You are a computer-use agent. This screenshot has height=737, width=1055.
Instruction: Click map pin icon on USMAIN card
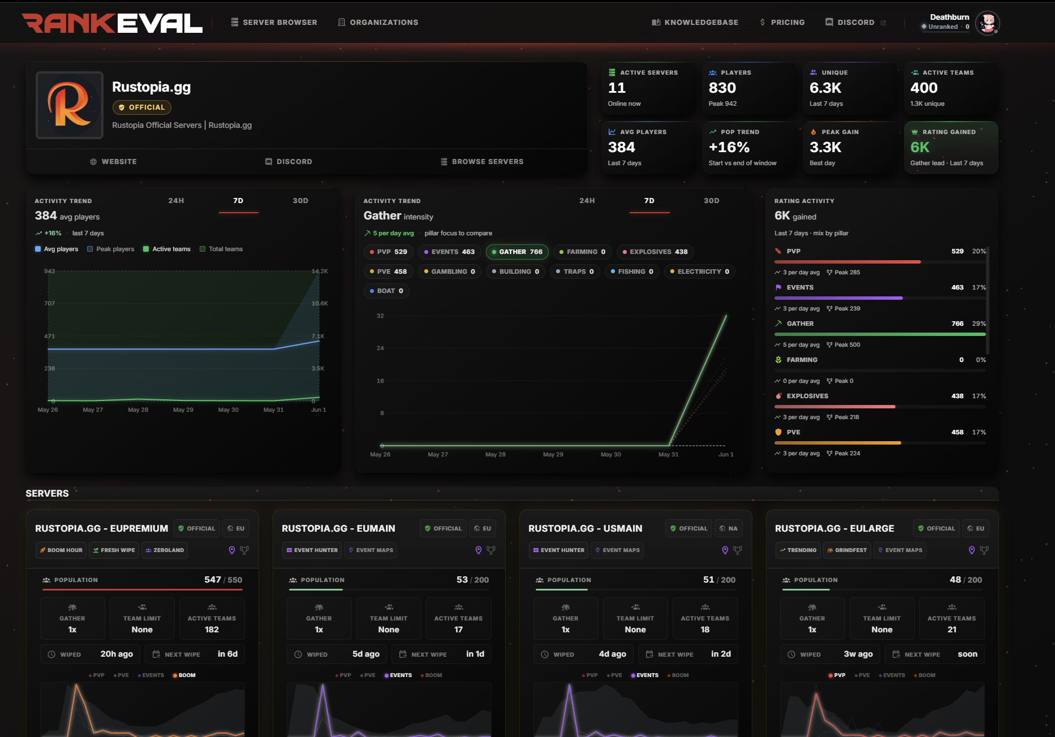tap(725, 550)
